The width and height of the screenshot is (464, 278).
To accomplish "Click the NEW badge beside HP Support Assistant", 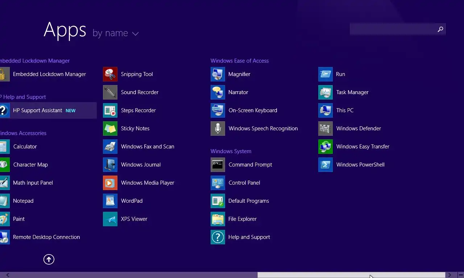I will 71,111.
